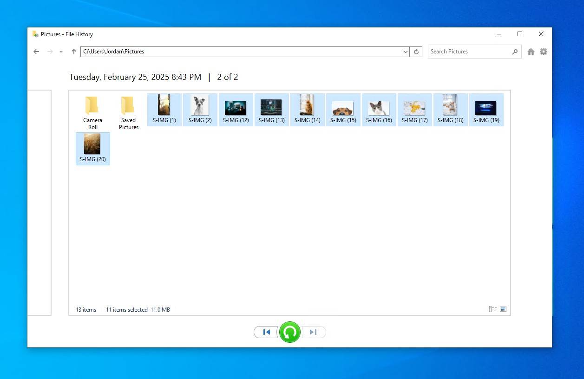Go to previous backup version
584x379 pixels.
[266, 332]
